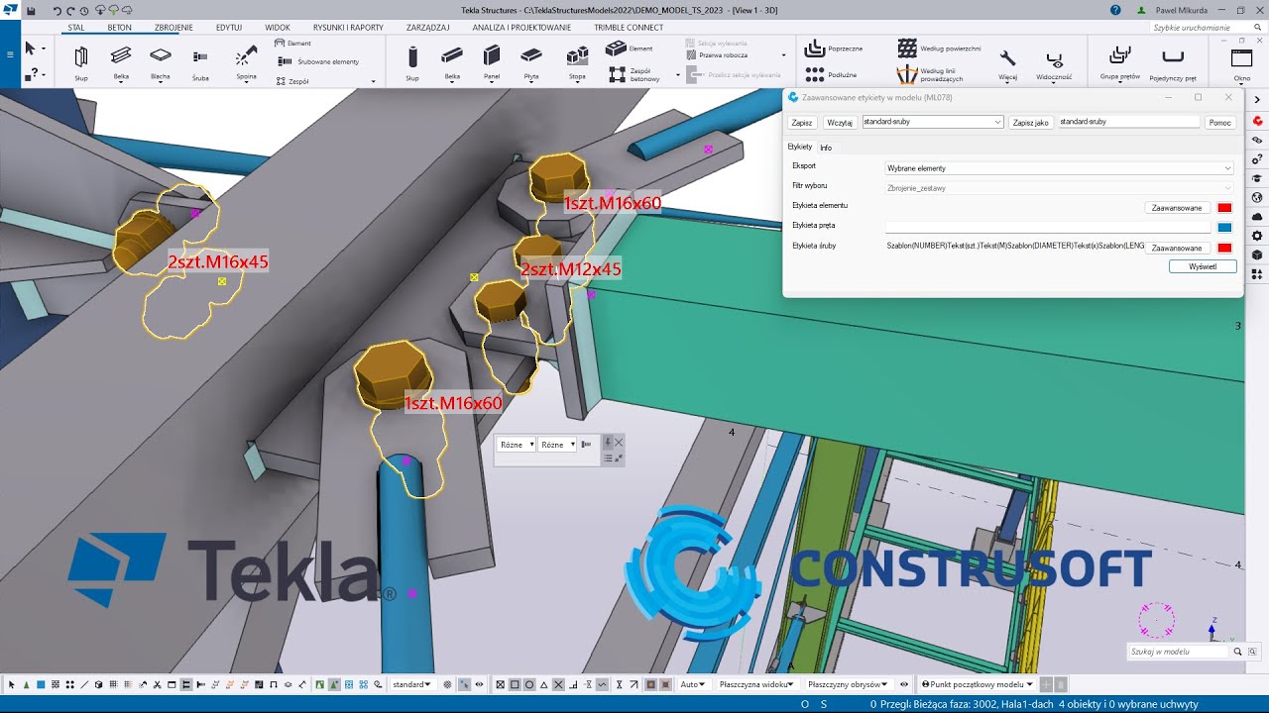The image size is (1269, 713).
Task: Expand the Płaszczyzny obrysów dropdown
Action: [847, 684]
